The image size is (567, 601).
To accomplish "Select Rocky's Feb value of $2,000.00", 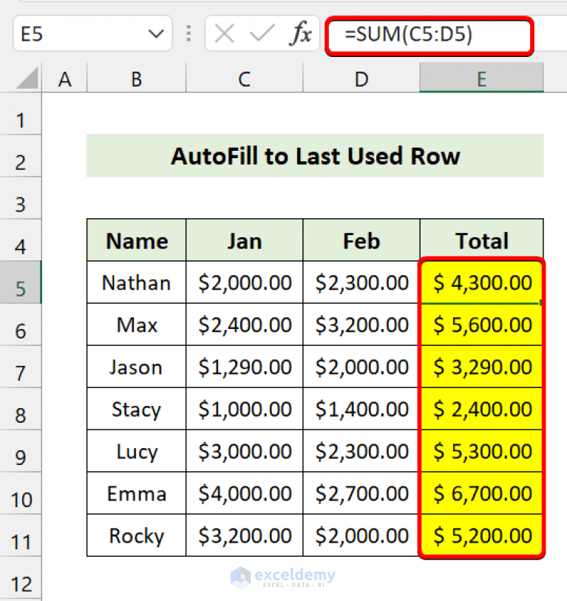I will 361,536.
